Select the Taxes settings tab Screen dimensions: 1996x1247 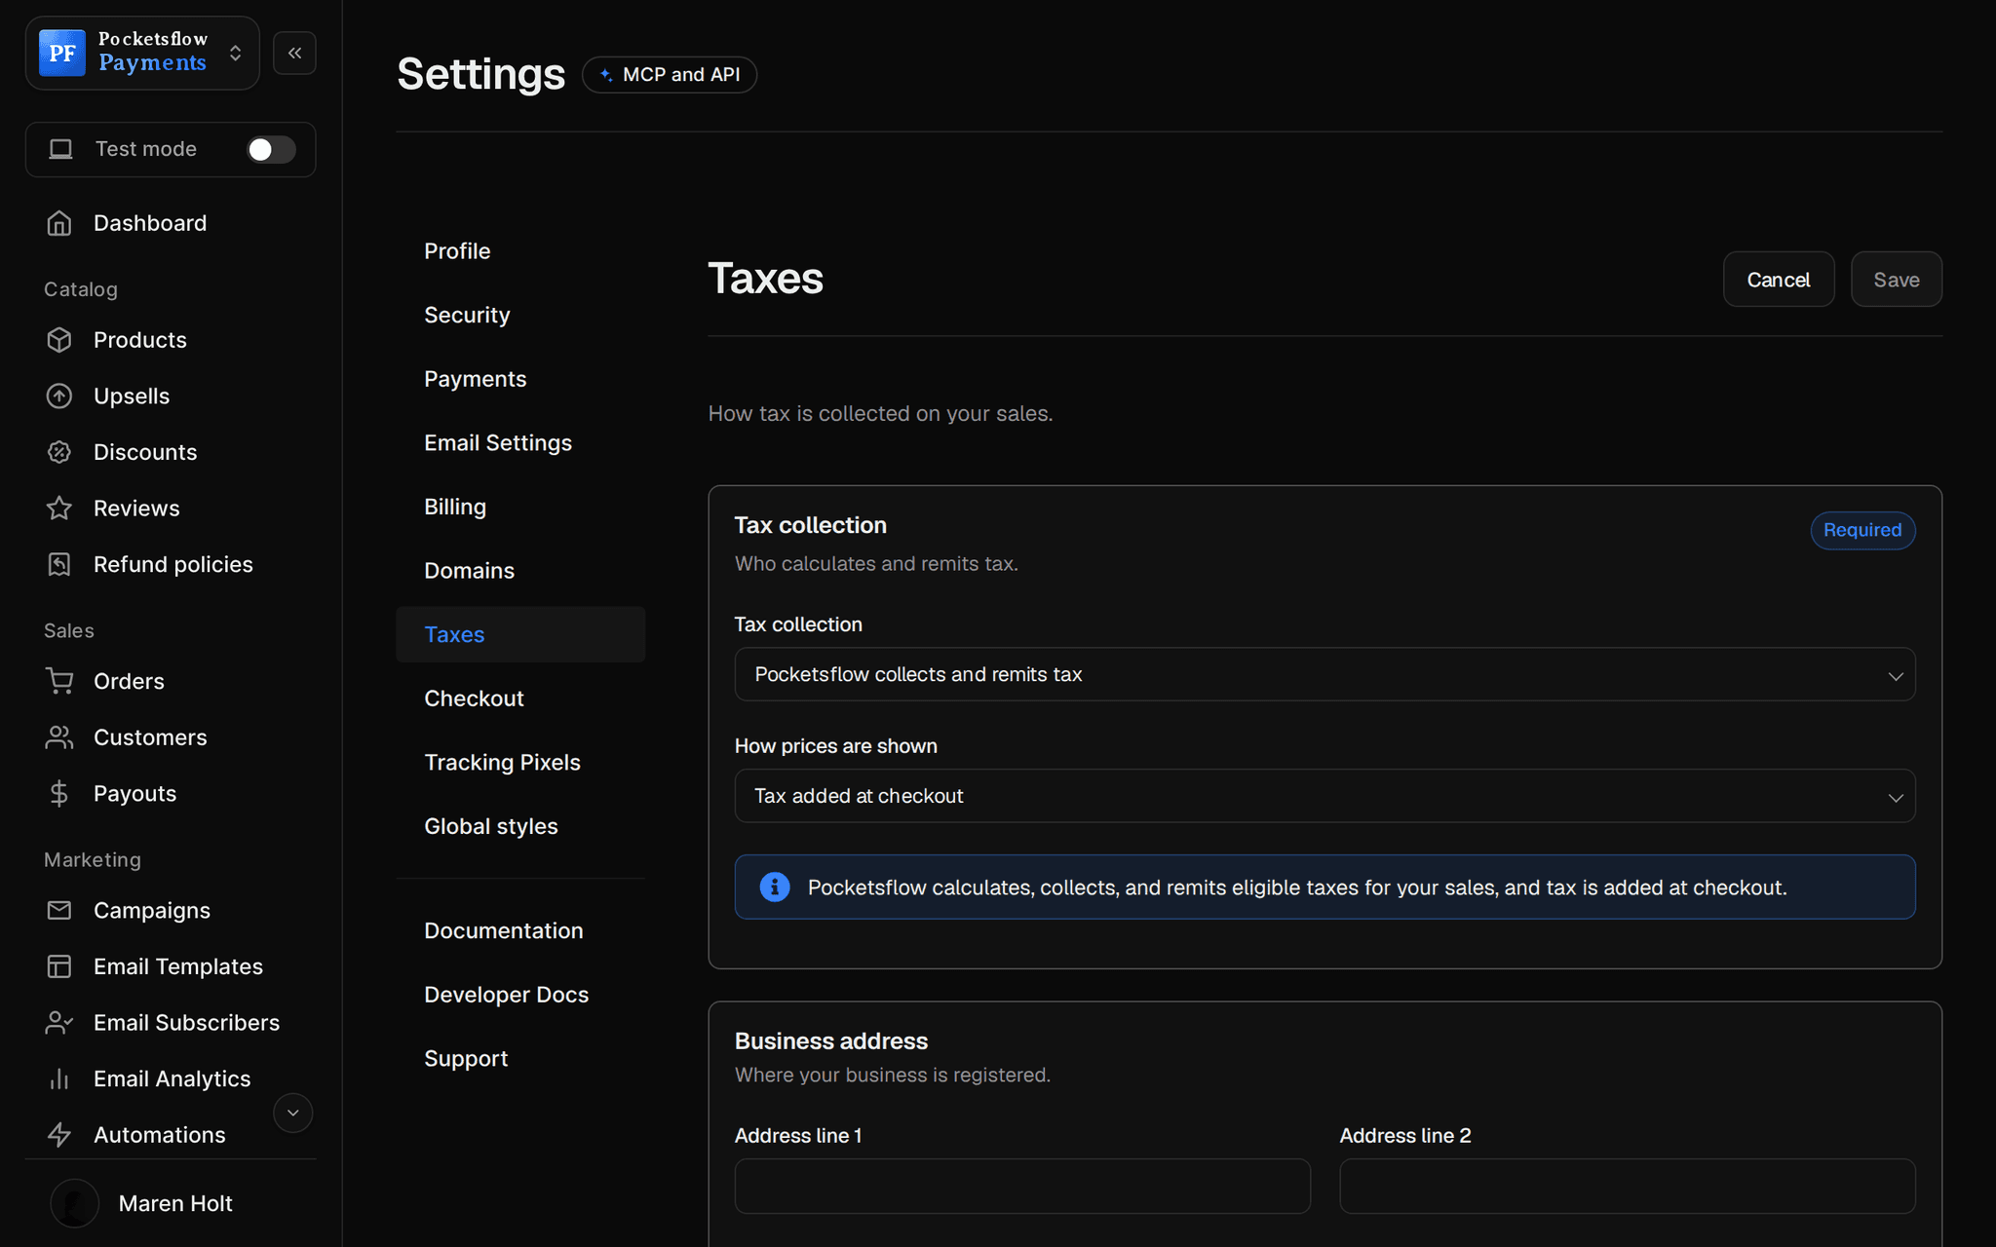(520, 634)
